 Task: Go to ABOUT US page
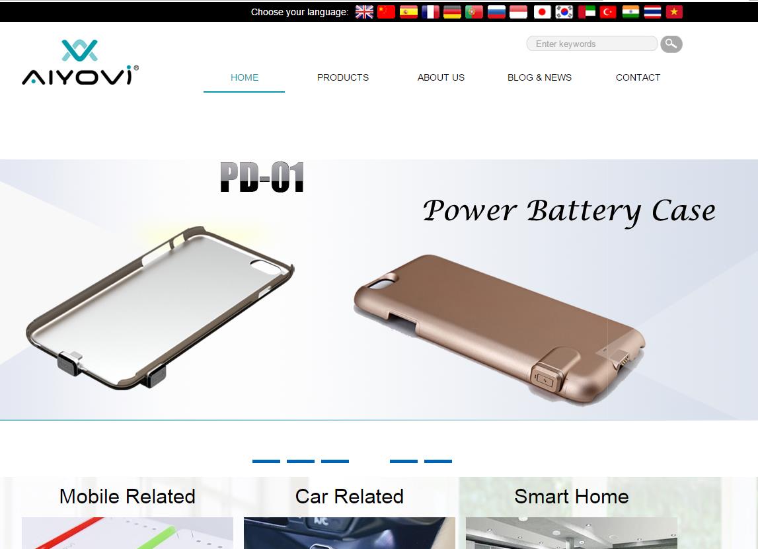tap(441, 77)
